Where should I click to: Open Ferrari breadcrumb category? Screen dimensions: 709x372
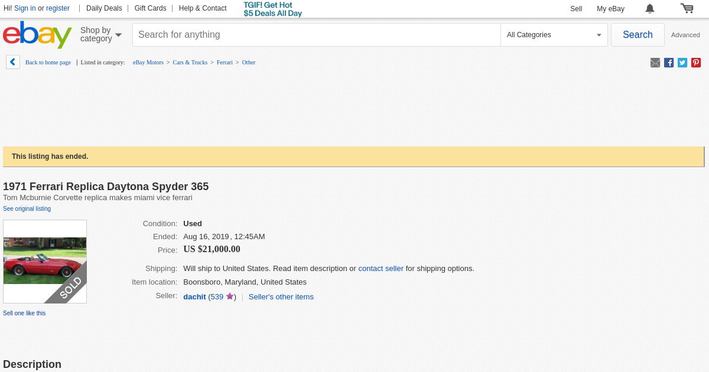tap(225, 63)
